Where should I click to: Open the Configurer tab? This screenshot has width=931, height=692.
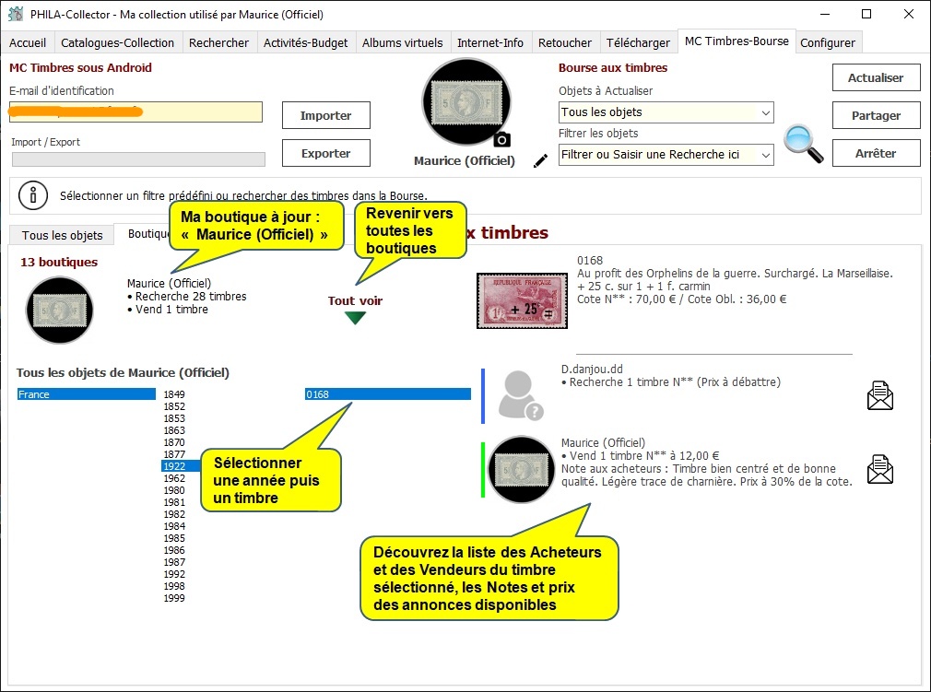[828, 42]
